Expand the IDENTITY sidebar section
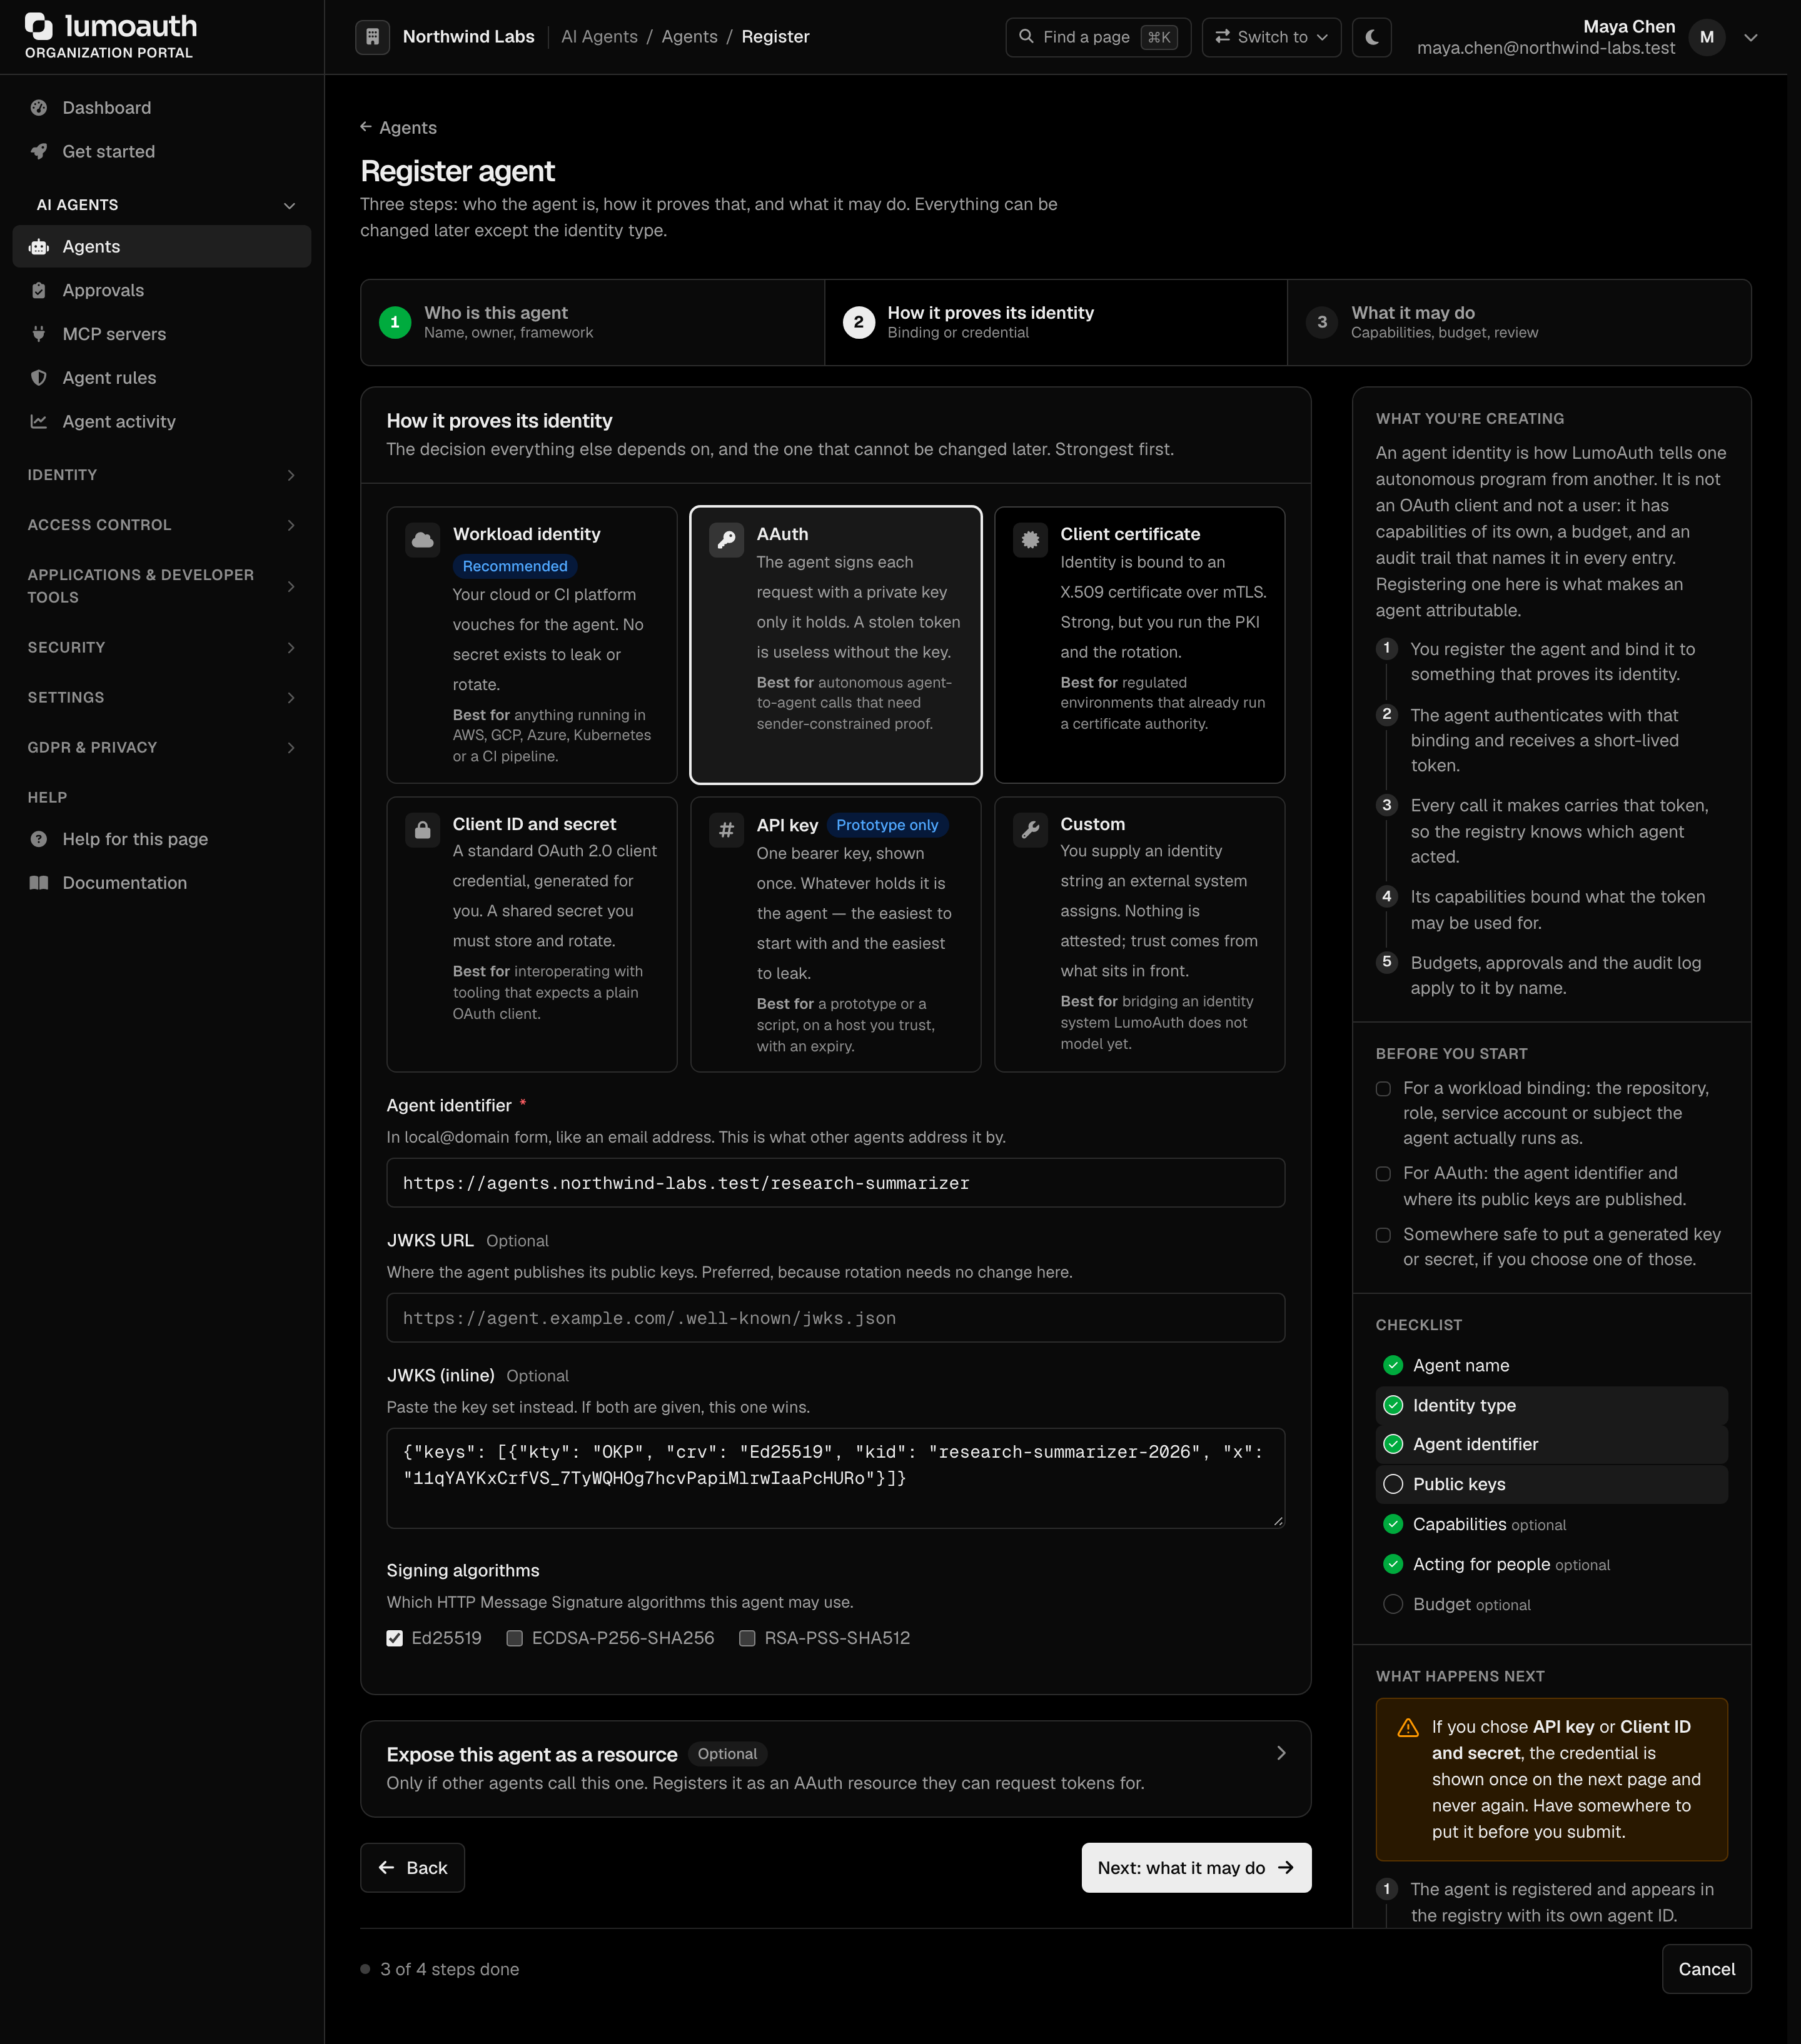 tap(161, 475)
